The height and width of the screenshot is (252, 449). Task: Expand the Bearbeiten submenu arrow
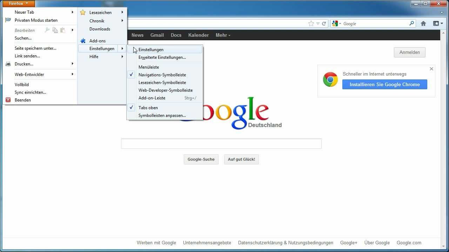click(x=72, y=30)
